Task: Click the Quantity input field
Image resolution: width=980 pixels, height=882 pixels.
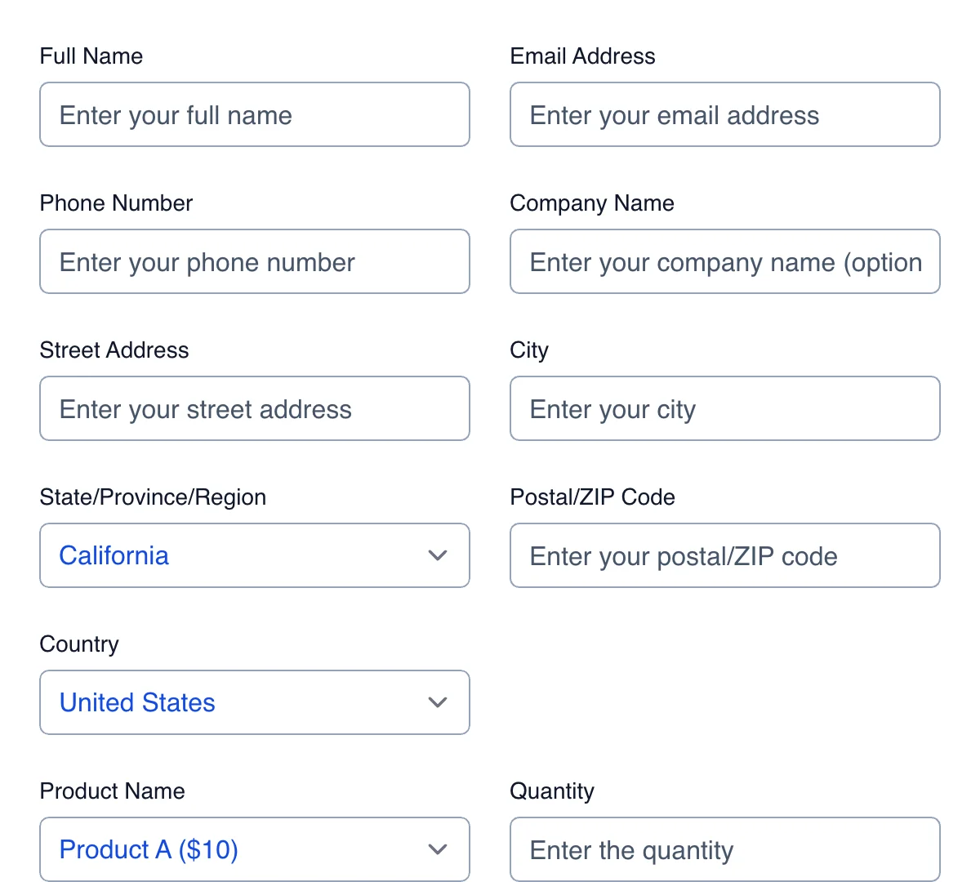Action: (725, 849)
